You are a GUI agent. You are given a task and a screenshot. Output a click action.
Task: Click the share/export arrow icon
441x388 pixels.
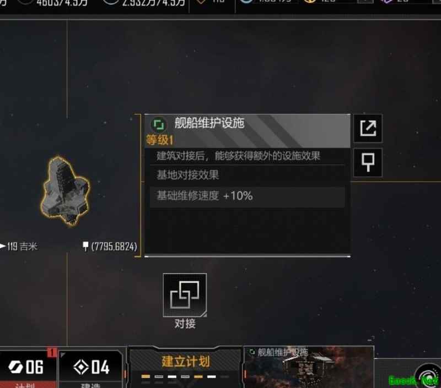[368, 128]
